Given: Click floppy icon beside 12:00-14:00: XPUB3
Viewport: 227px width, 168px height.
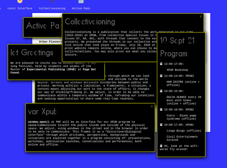Looking at the screenshot, I should (161, 76).
